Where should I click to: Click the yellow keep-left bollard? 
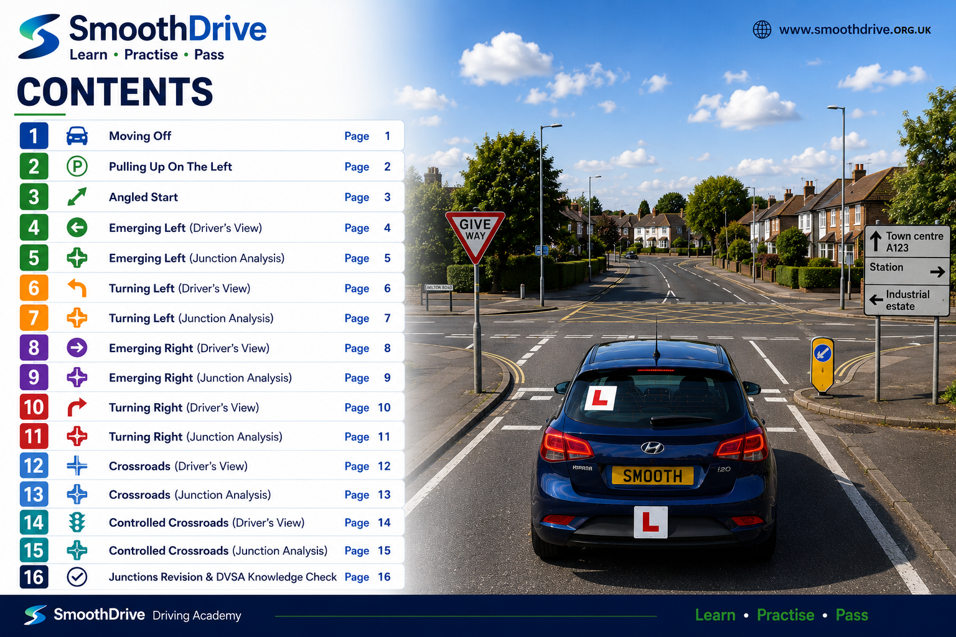click(822, 365)
